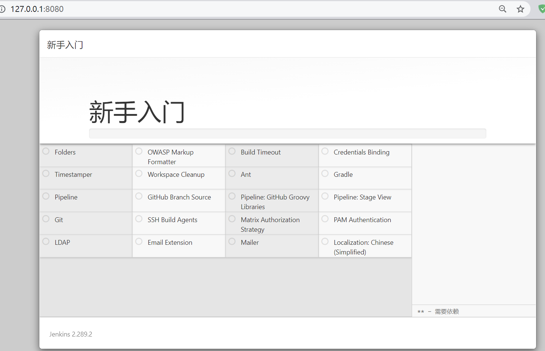Click the Email Extension label
Screen dimensions: 545x351
(x=170, y=243)
